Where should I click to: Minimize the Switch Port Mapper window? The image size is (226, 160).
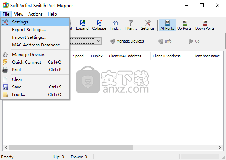[x=186, y=5]
